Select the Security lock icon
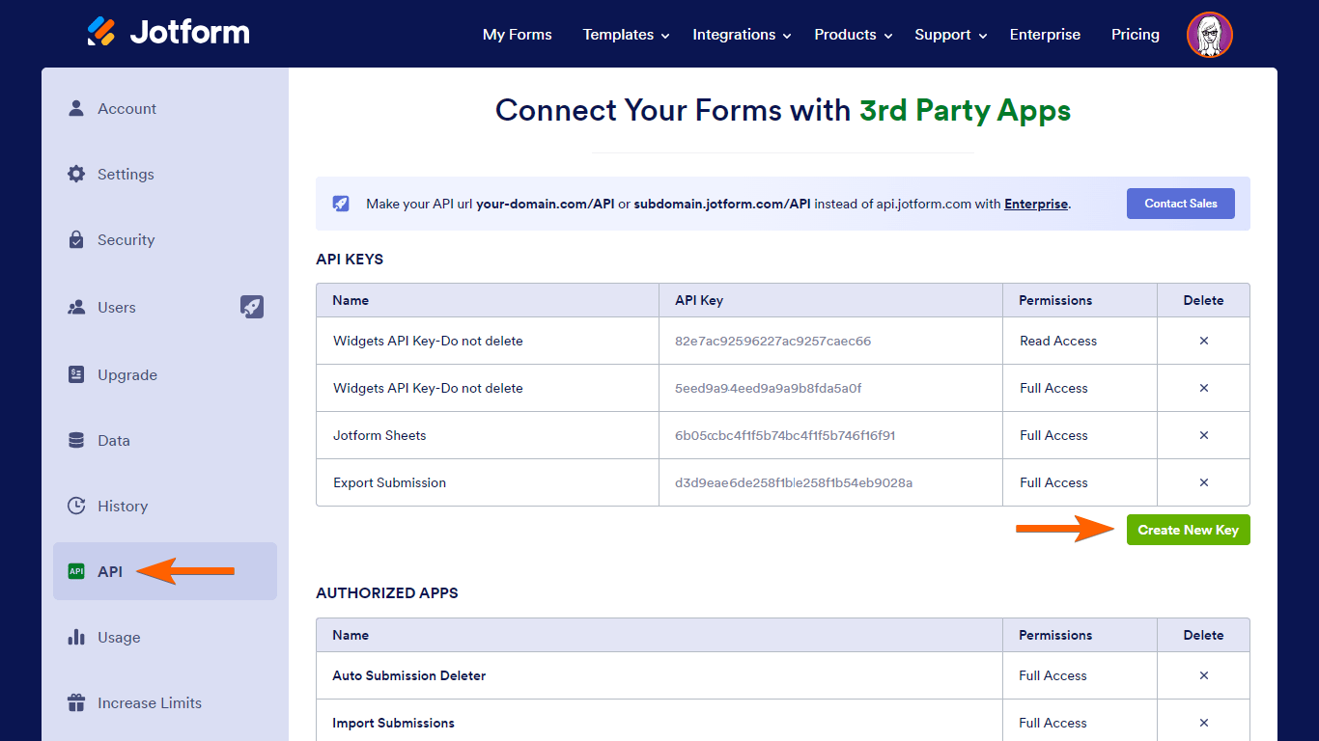The width and height of the screenshot is (1319, 741). tap(76, 240)
